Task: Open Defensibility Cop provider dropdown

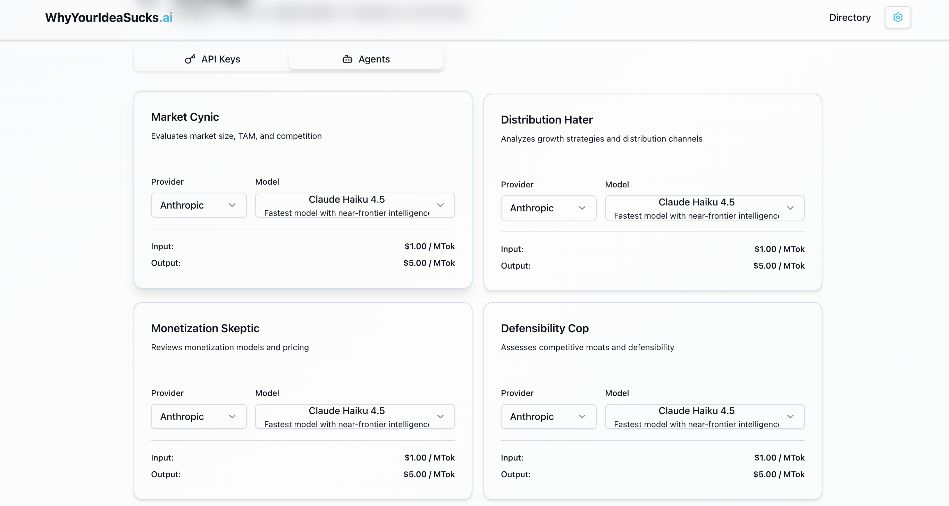Action: 548,416
